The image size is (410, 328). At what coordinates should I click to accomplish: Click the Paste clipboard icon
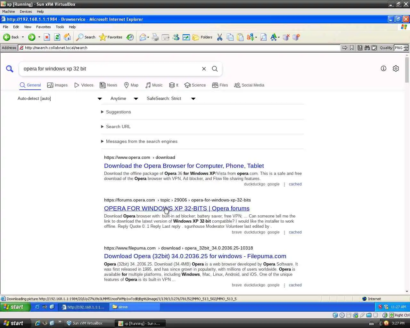click(240, 37)
